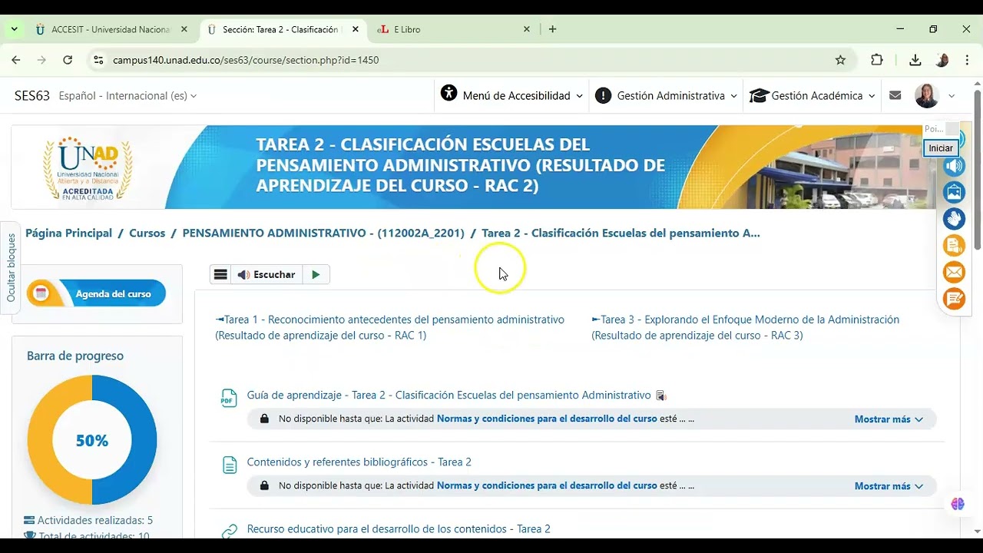Click the speaker audio accessibility icon in sidebar
This screenshot has height=553, width=983.
(x=954, y=166)
